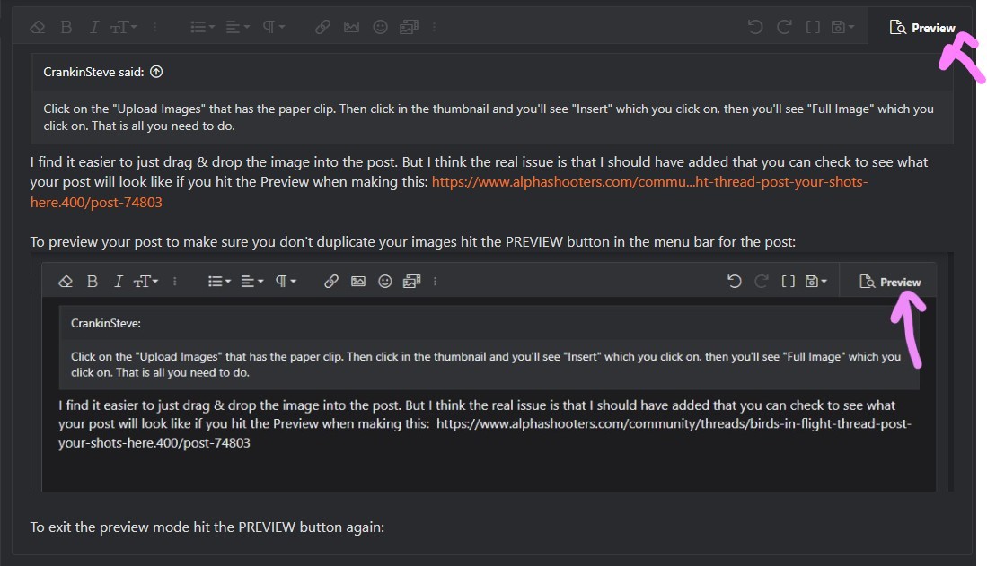Insert media using the gallery icon
The height and width of the screenshot is (566, 987).
pyautogui.click(x=410, y=27)
